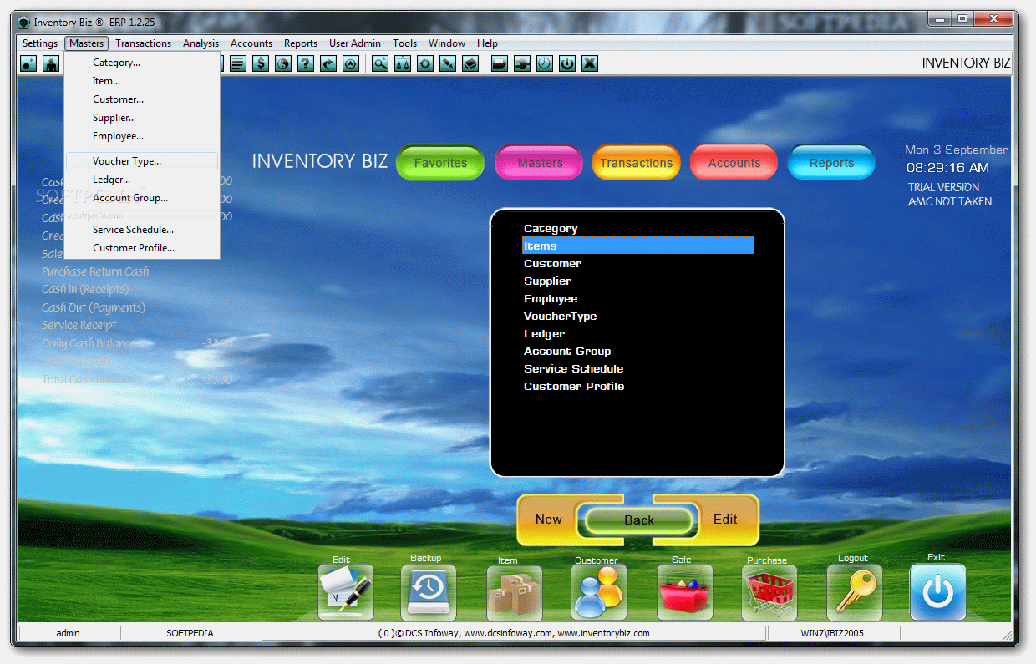The width and height of the screenshot is (1036, 664).
Task: Click the question mark toolbar icon
Action: (306, 63)
